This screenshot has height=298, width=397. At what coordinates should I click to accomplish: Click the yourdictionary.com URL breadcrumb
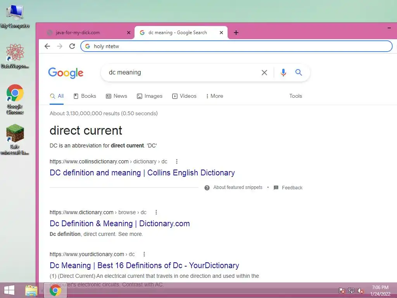point(92,254)
